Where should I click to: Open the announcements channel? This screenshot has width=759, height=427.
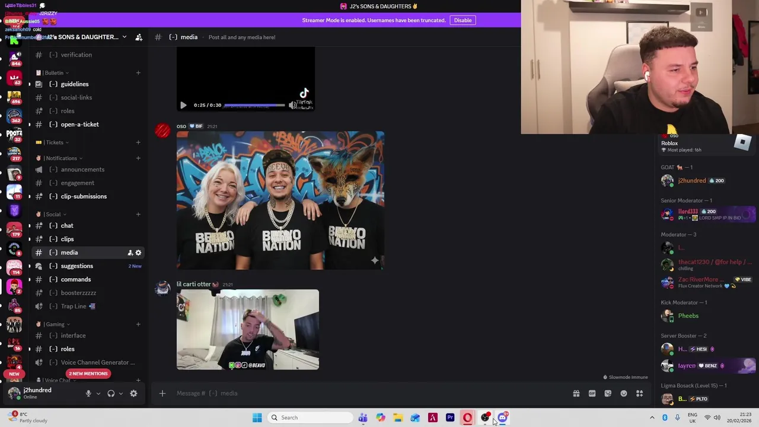click(x=88, y=170)
